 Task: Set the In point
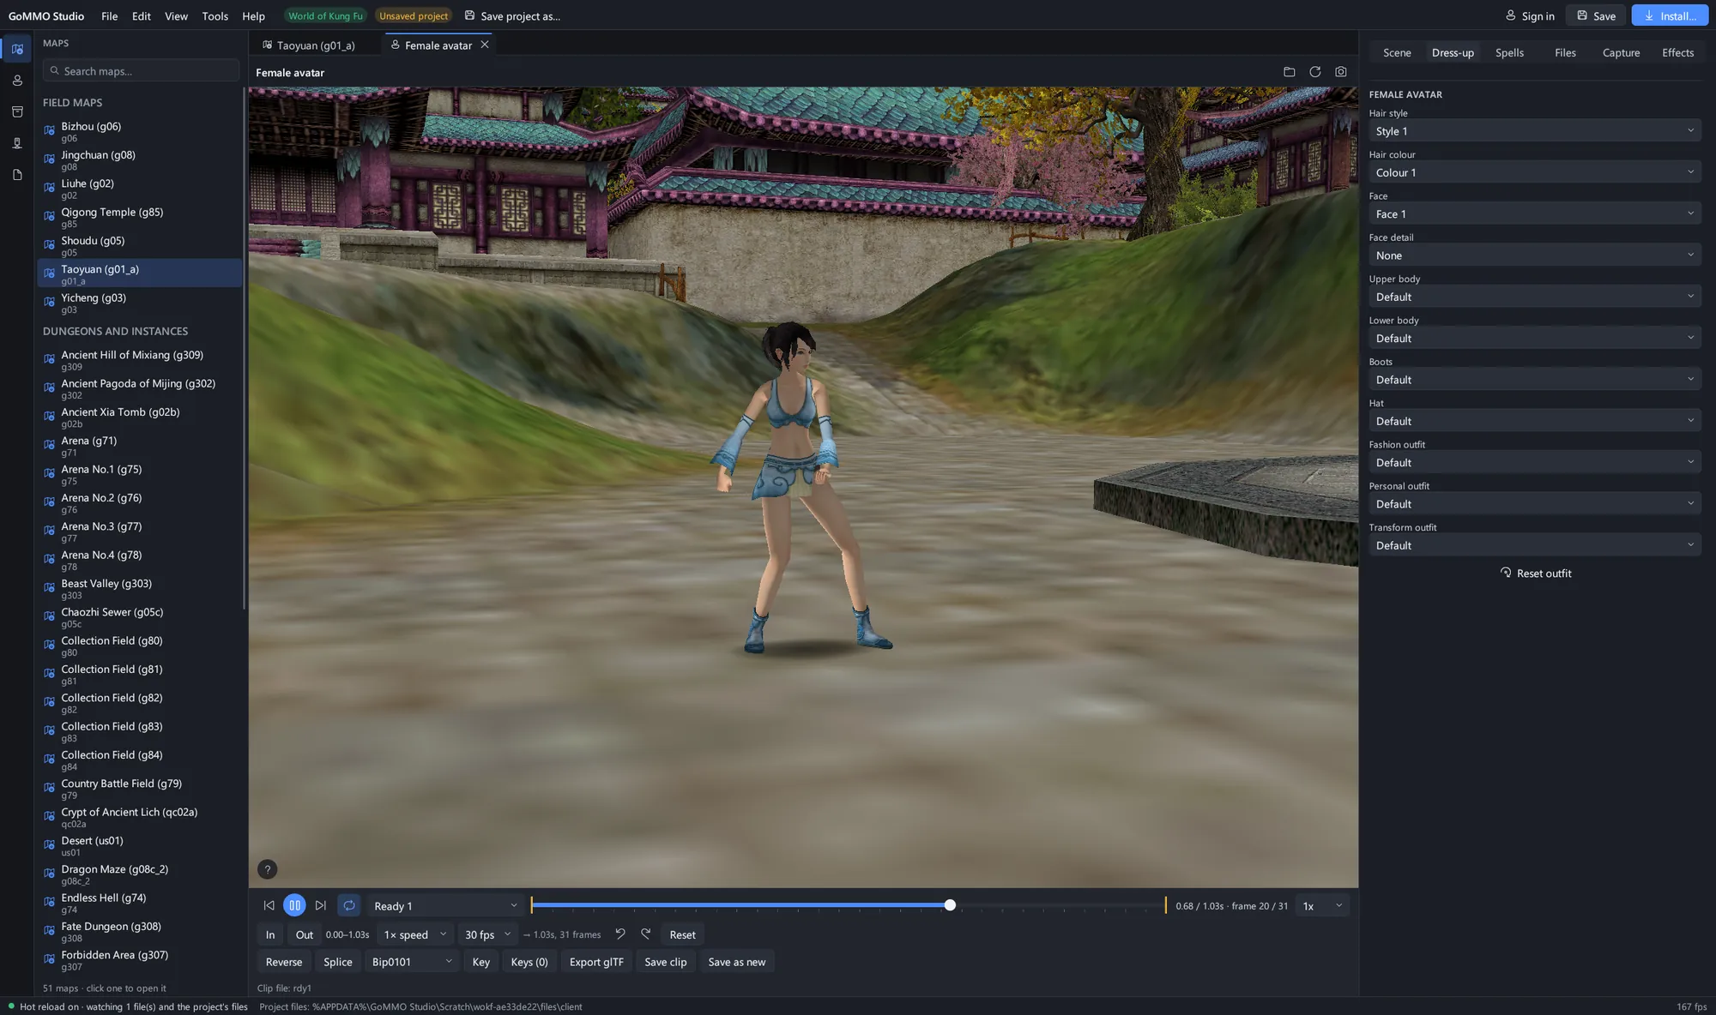[270, 934]
